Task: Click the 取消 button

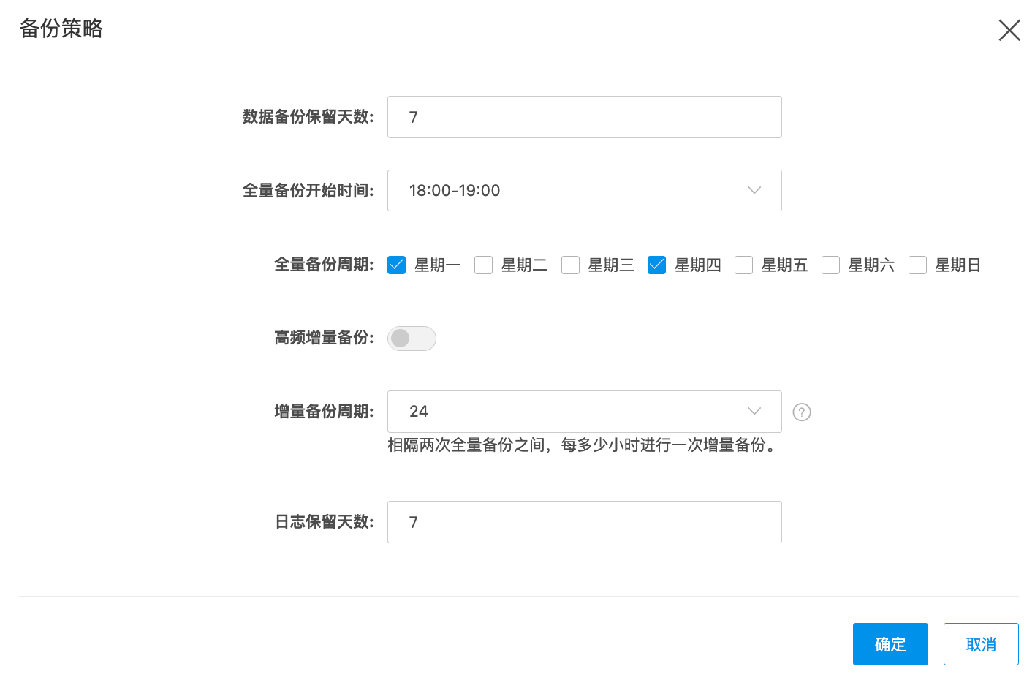Action: pos(980,644)
